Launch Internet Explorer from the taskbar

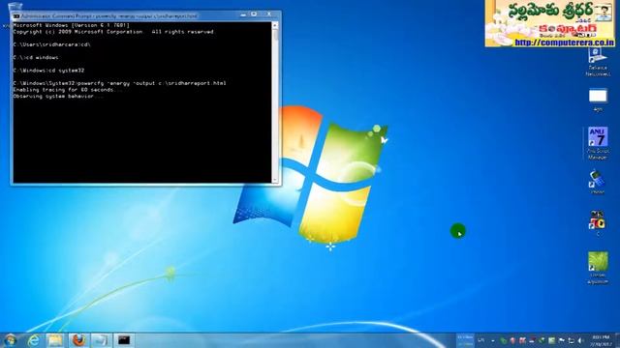34,340
